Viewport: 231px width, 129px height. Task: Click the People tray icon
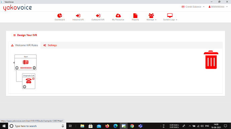tap(184, 126)
